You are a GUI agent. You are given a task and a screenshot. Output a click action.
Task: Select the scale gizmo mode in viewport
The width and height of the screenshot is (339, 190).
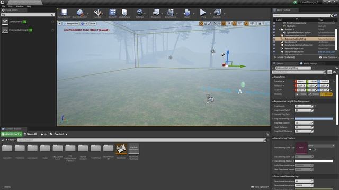(x=210, y=23)
